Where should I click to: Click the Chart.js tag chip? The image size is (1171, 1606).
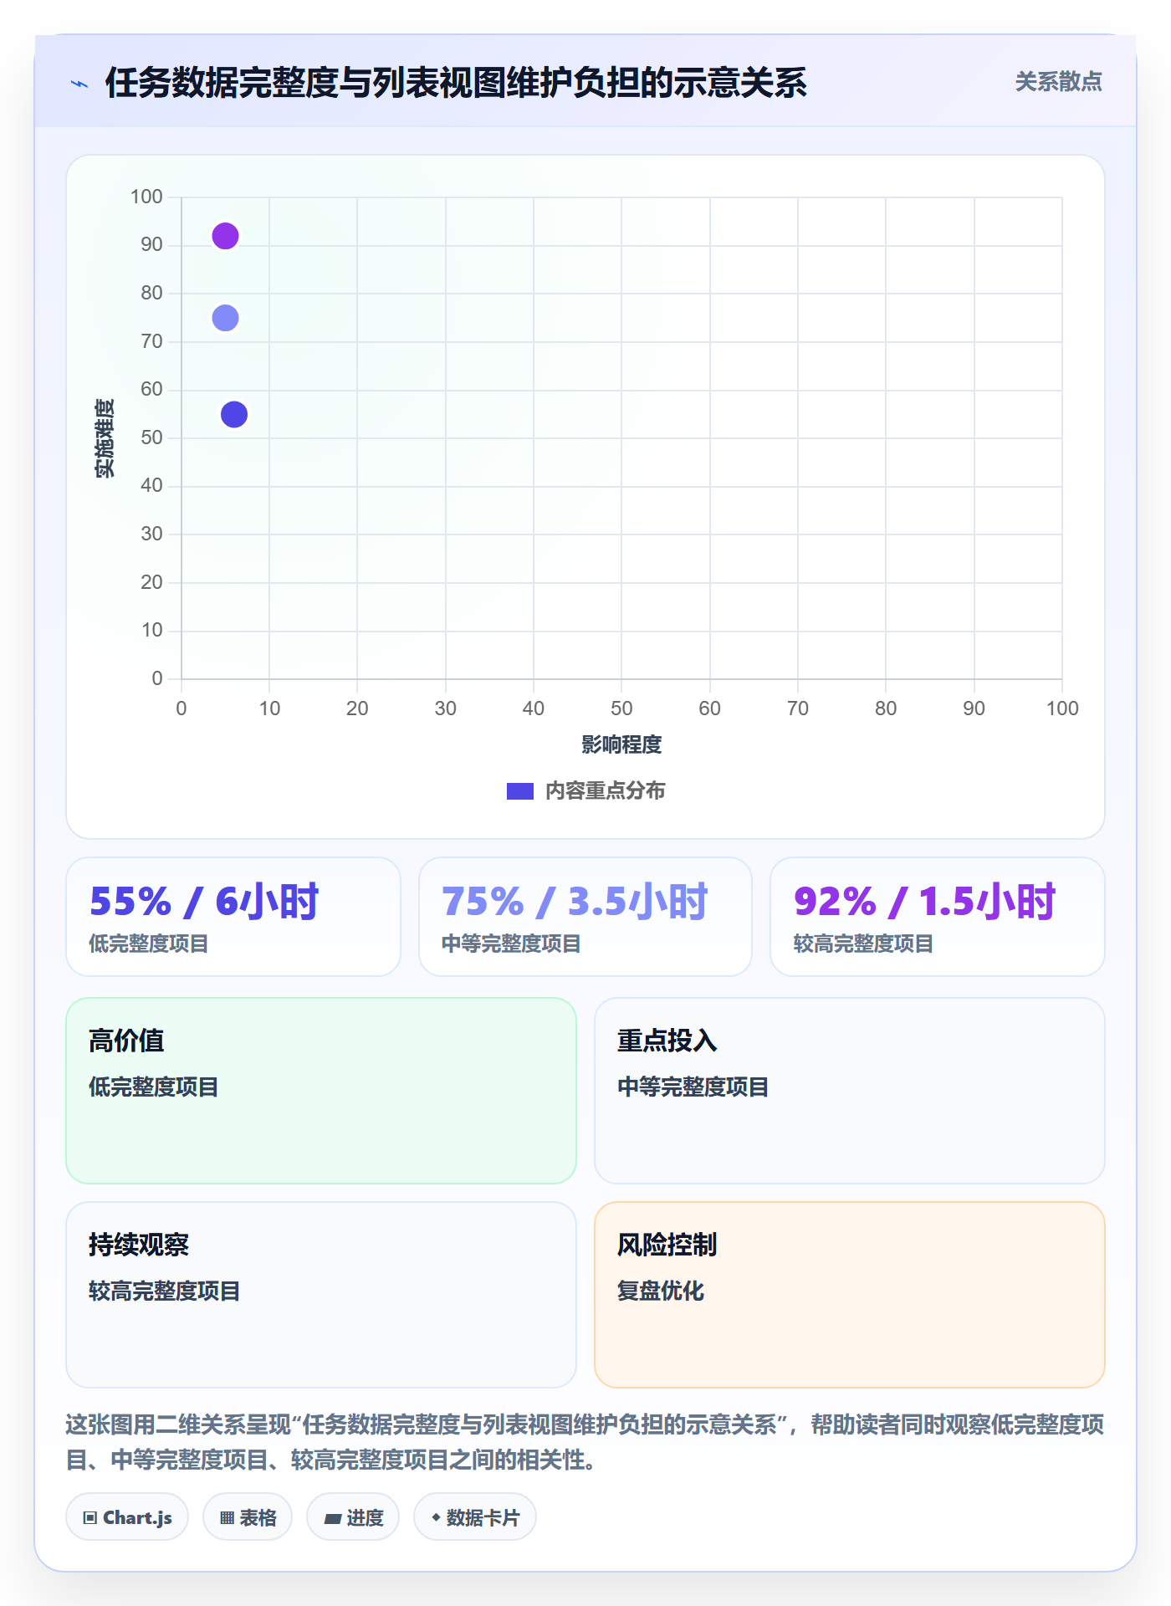pyautogui.click(x=127, y=1517)
